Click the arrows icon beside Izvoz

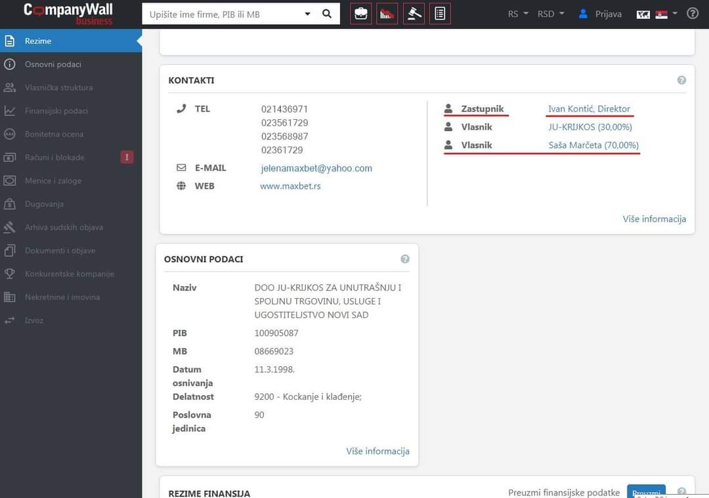(x=9, y=320)
